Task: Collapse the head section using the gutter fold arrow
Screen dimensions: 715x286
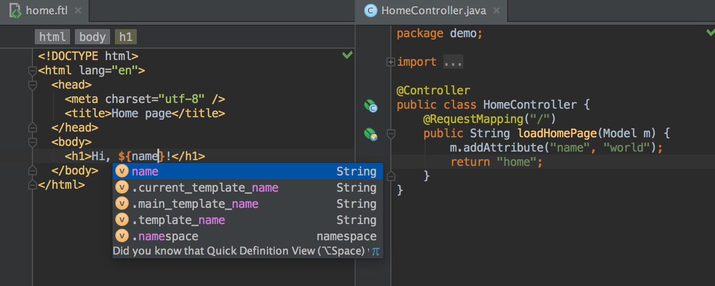Action: [x=31, y=84]
